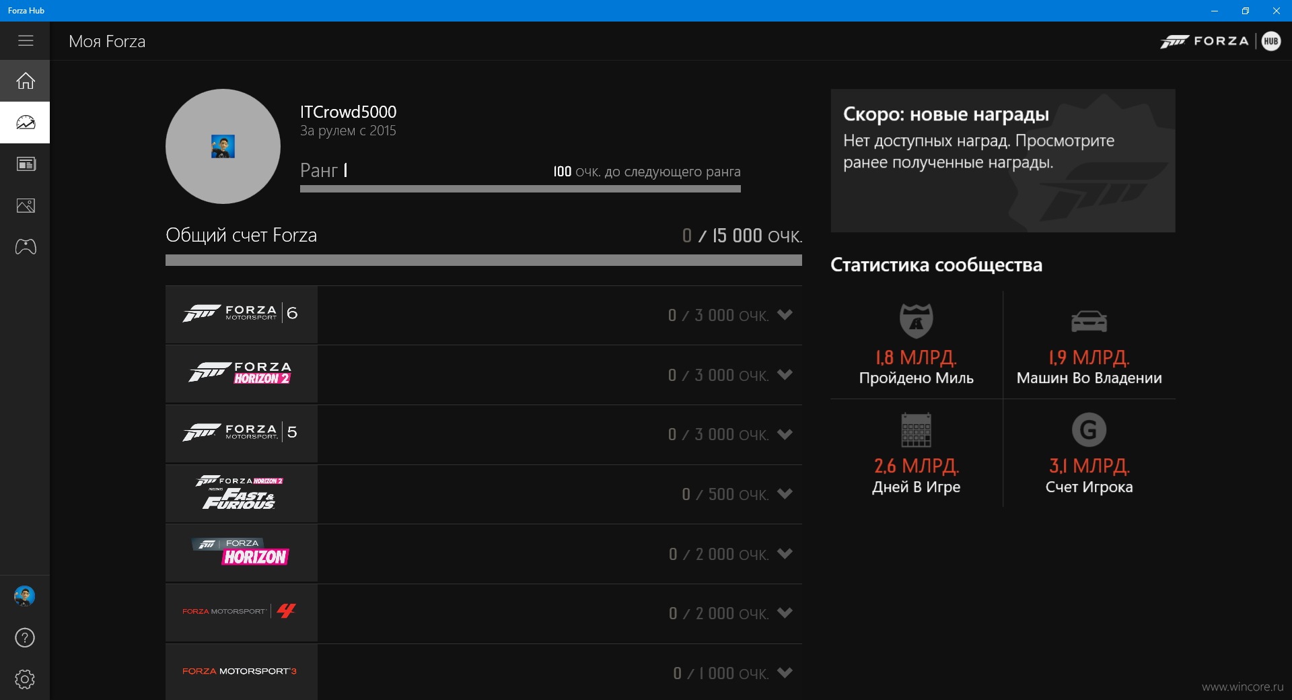This screenshot has height=700, width=1292.
Task: Open the 'Скоро: новые награды' rewards card
Action: click(x=1003, y=161)
